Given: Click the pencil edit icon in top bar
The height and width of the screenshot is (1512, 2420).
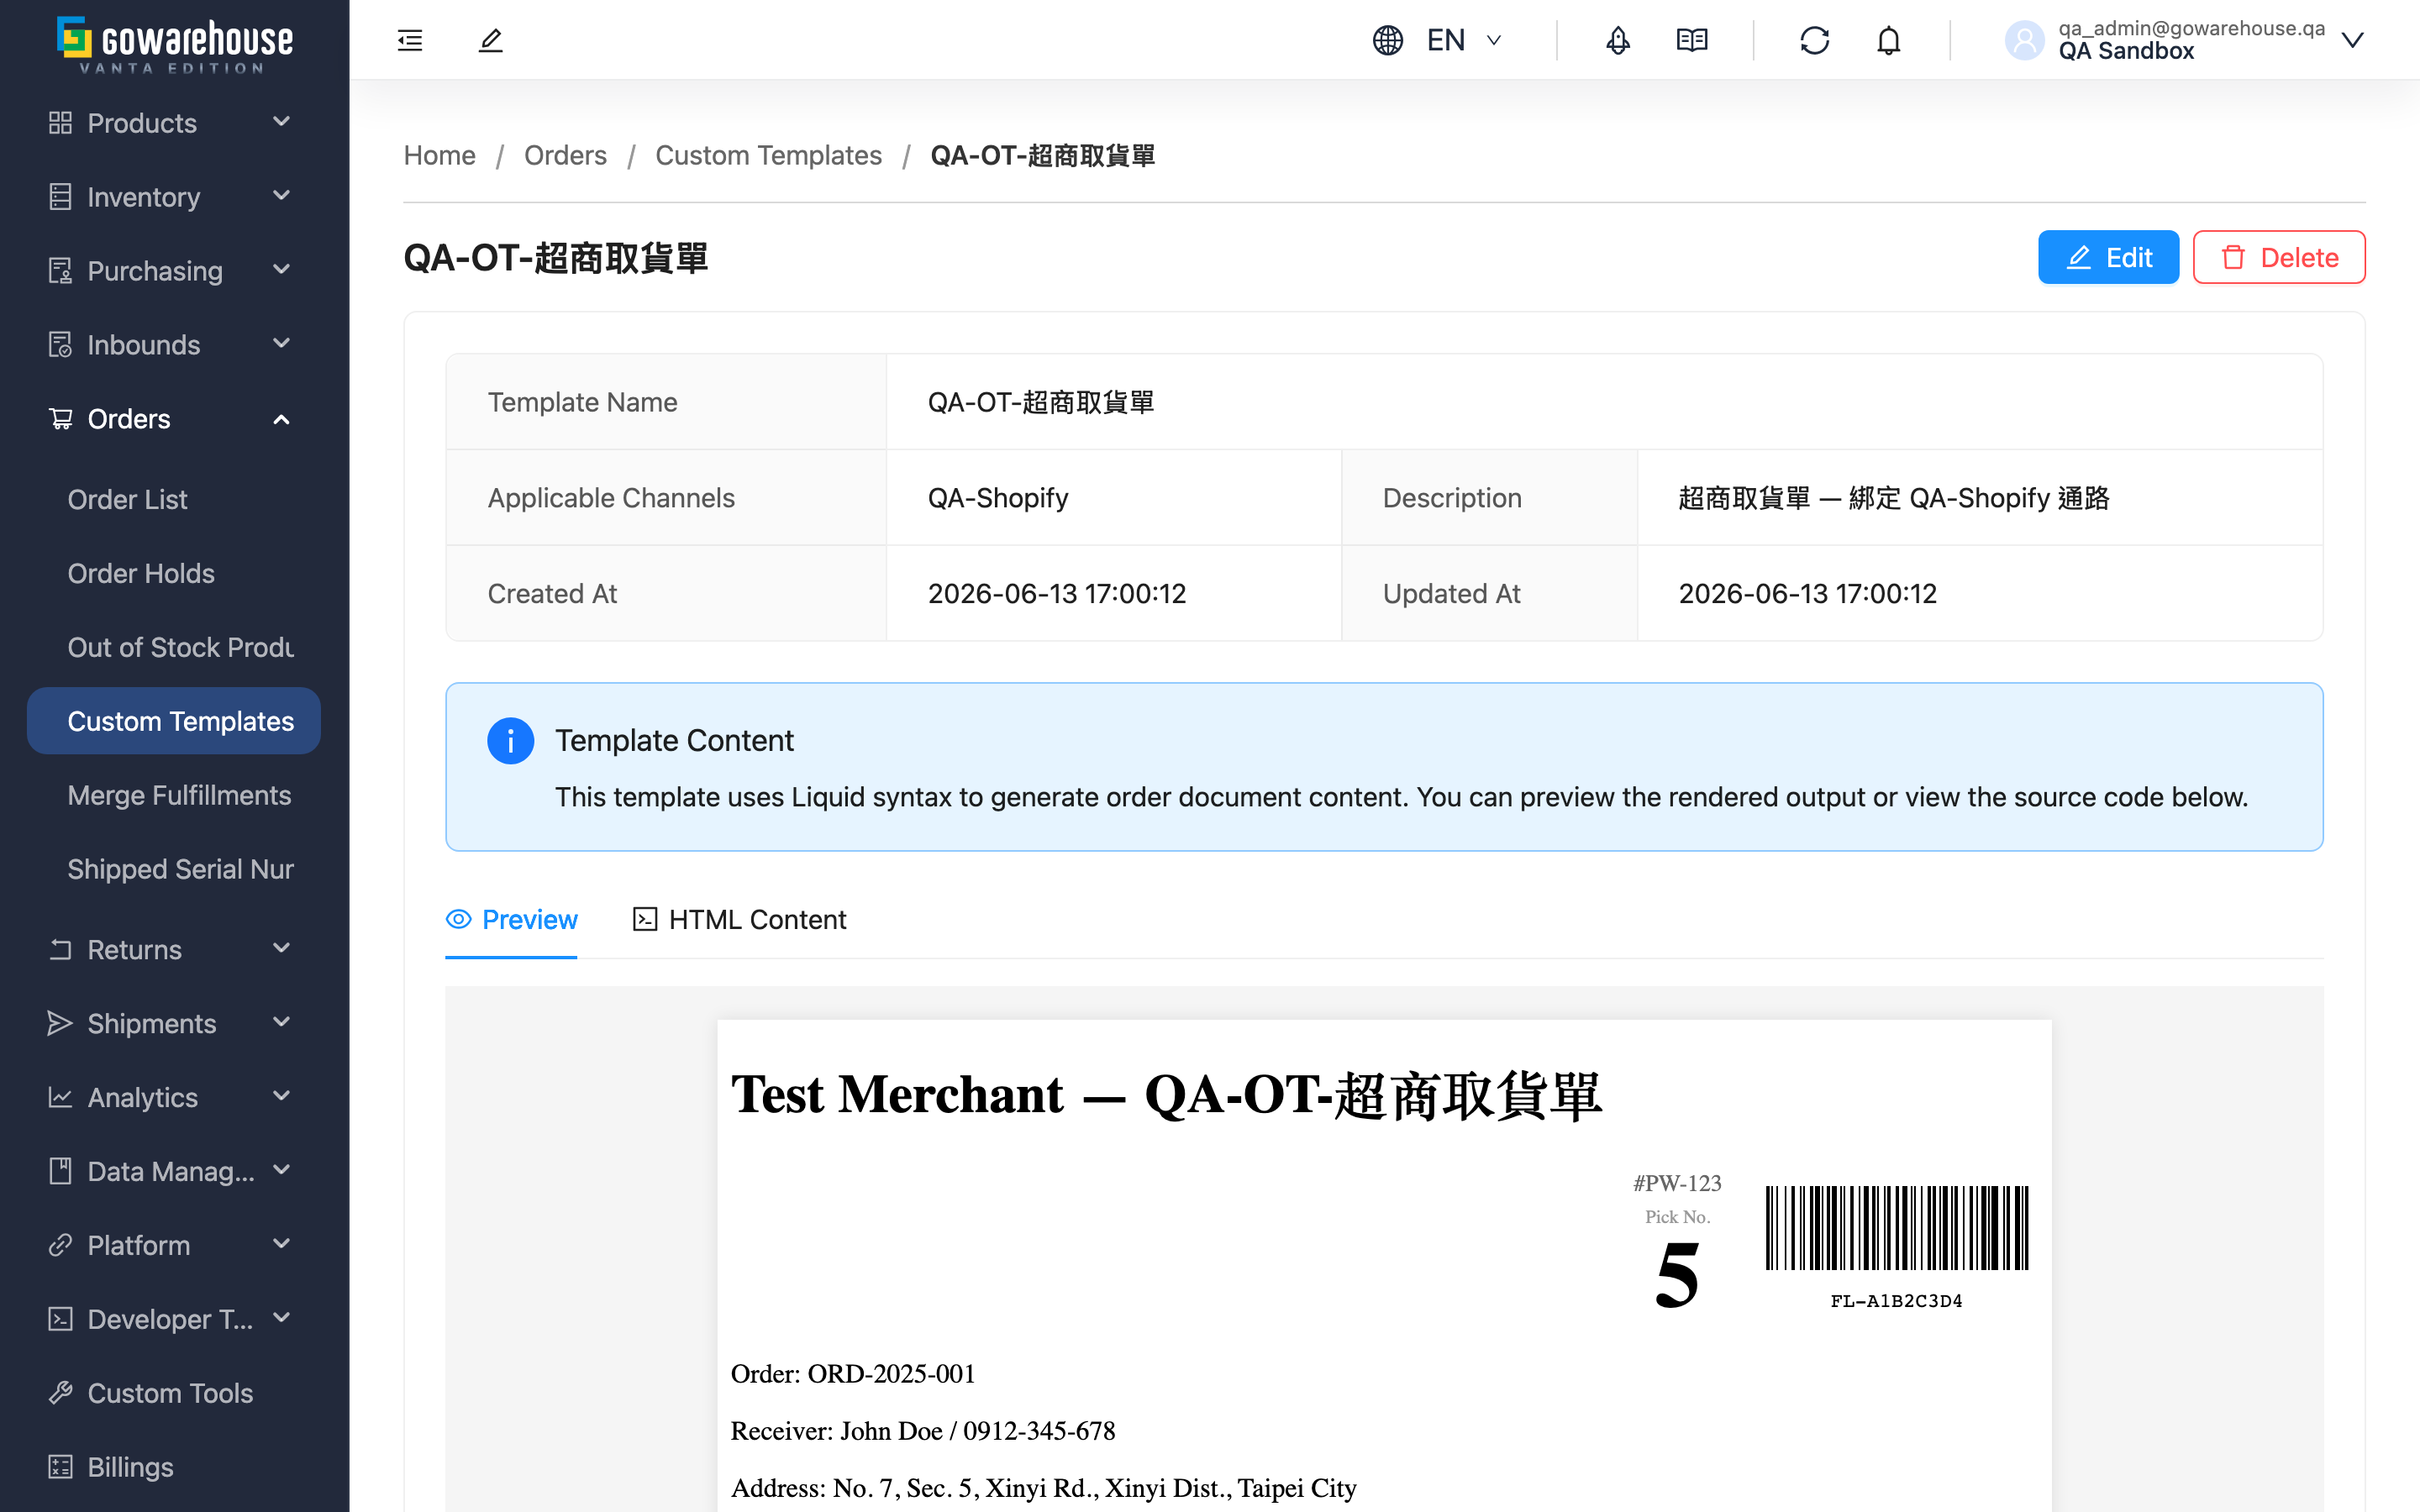Looking at the screenshot, I should (490, 40).
